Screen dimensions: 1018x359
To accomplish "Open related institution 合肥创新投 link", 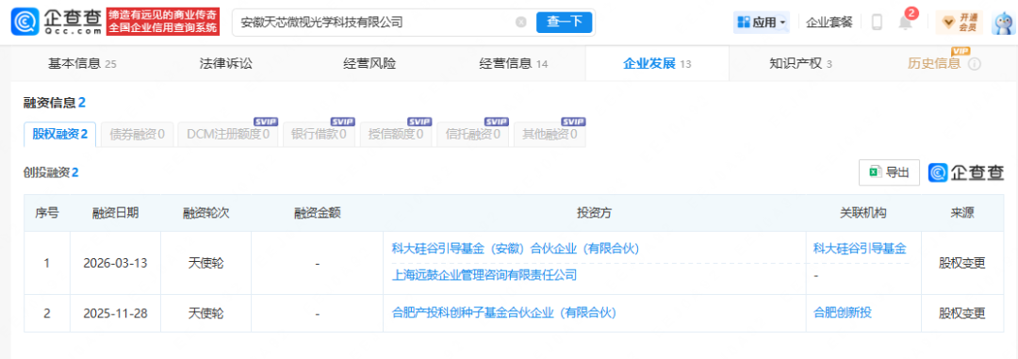I will click(x=842, y=313).
